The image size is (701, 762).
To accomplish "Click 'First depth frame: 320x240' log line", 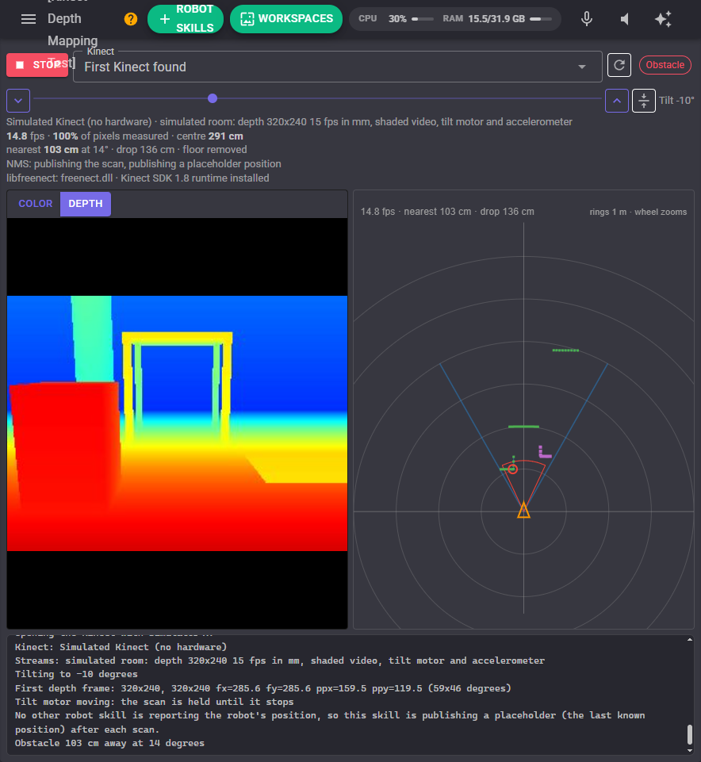I will pyautogui.click(x=263, y=688).
